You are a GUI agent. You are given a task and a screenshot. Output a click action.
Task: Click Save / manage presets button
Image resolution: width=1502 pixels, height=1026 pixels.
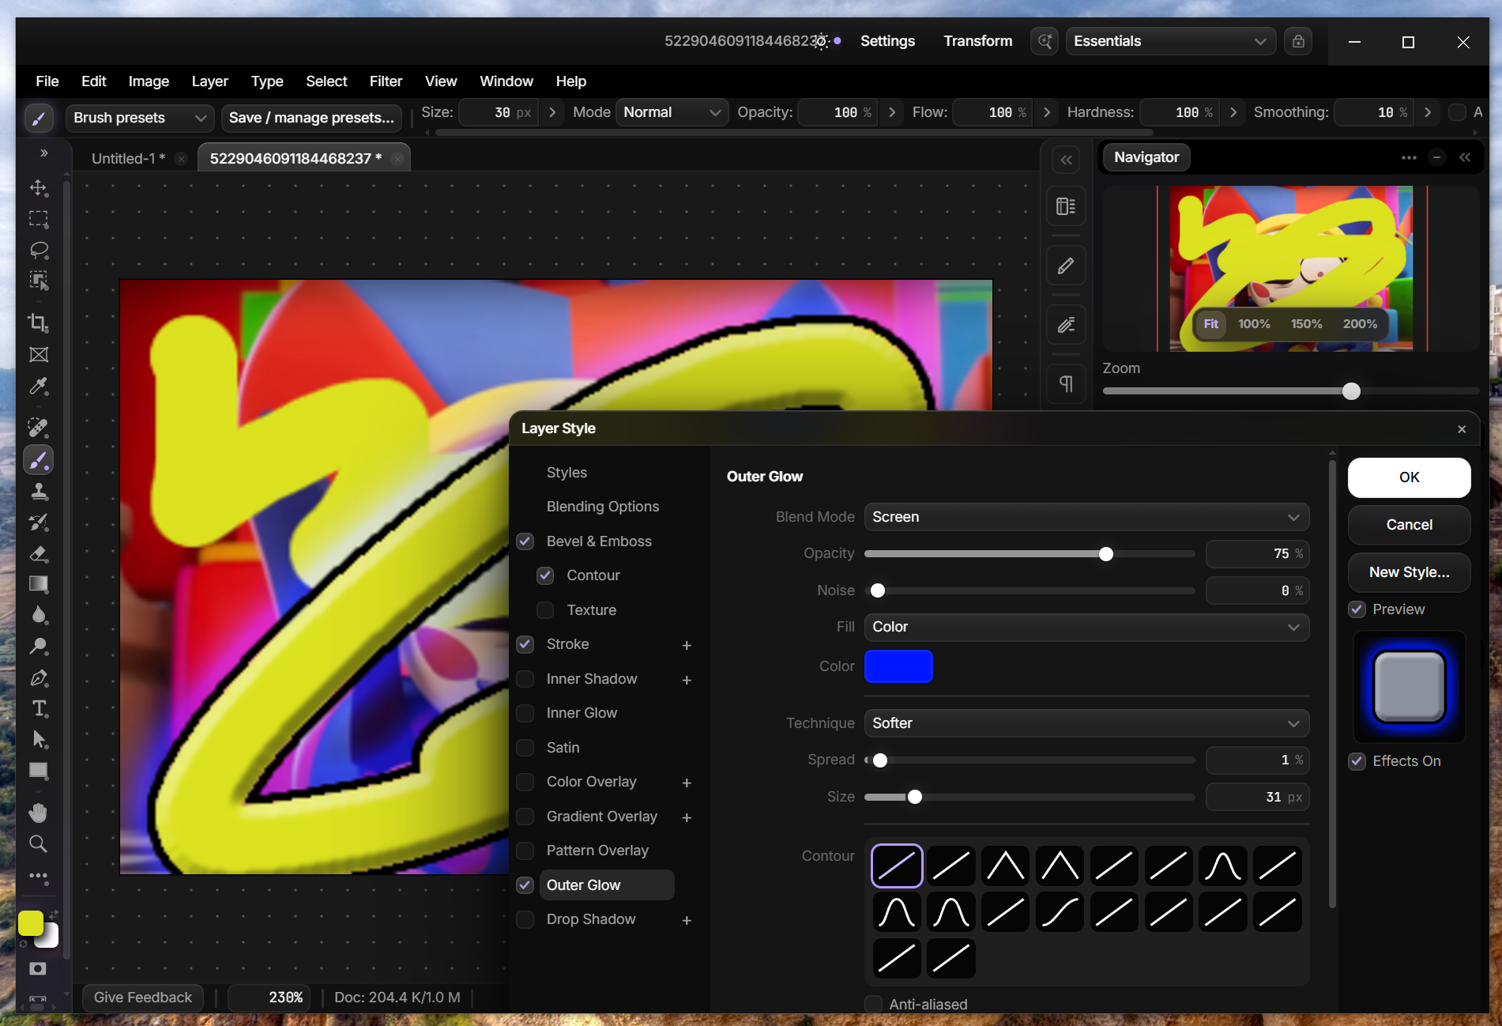click(x=311, y=118)
